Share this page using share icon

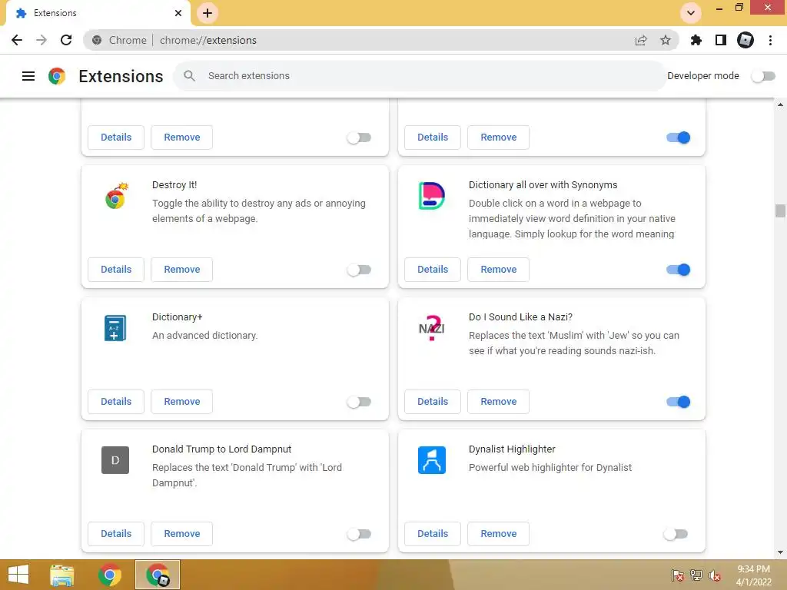[641, 40]
